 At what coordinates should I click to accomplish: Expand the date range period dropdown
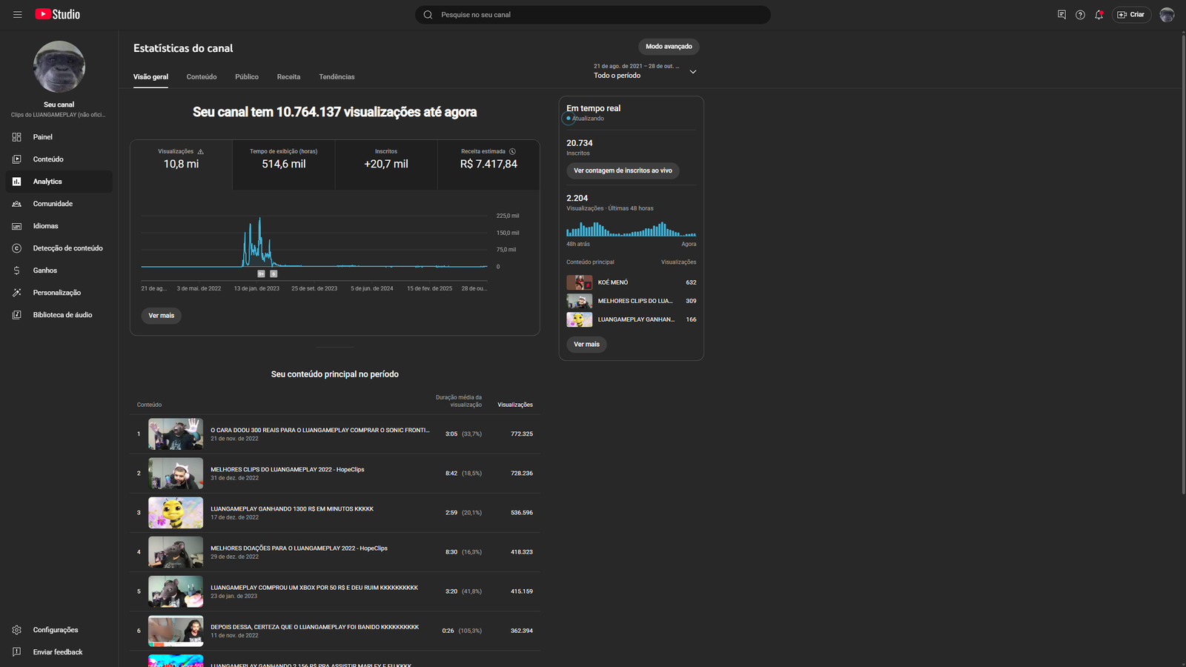(692, 72)
